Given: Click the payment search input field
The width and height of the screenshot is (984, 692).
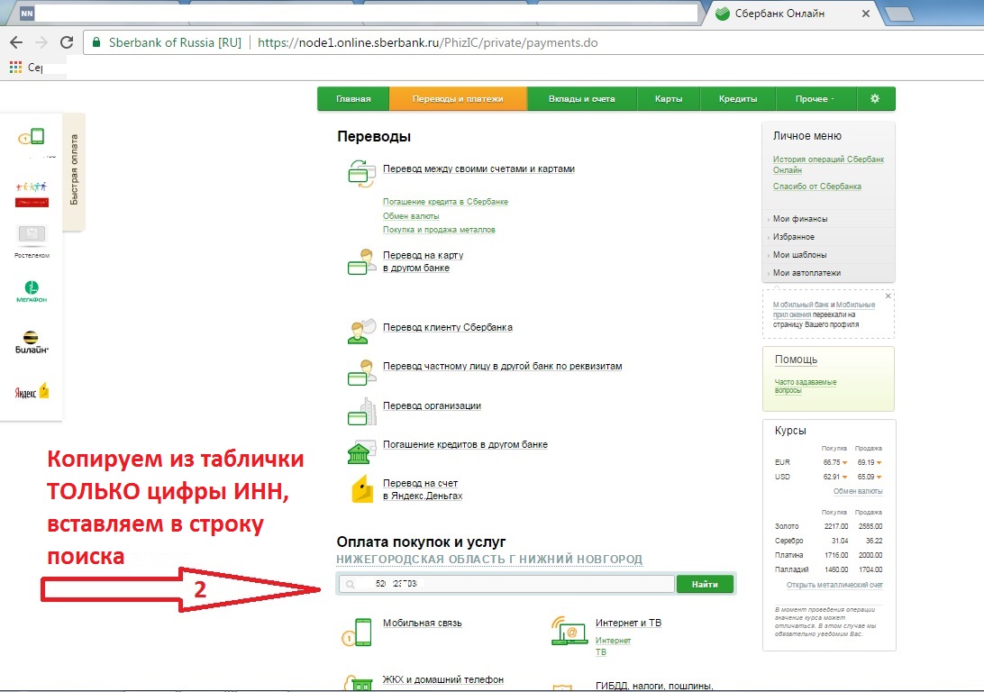Looking at the screenshot, I should pos(506,584).
